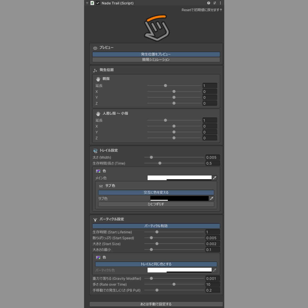The width and height of the screenshot is (308, 308).
Task: Open the component help reference icon
Action: coord(209,3)
